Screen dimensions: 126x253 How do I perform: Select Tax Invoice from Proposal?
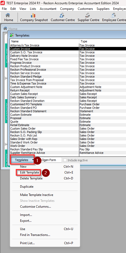point(68,80)
